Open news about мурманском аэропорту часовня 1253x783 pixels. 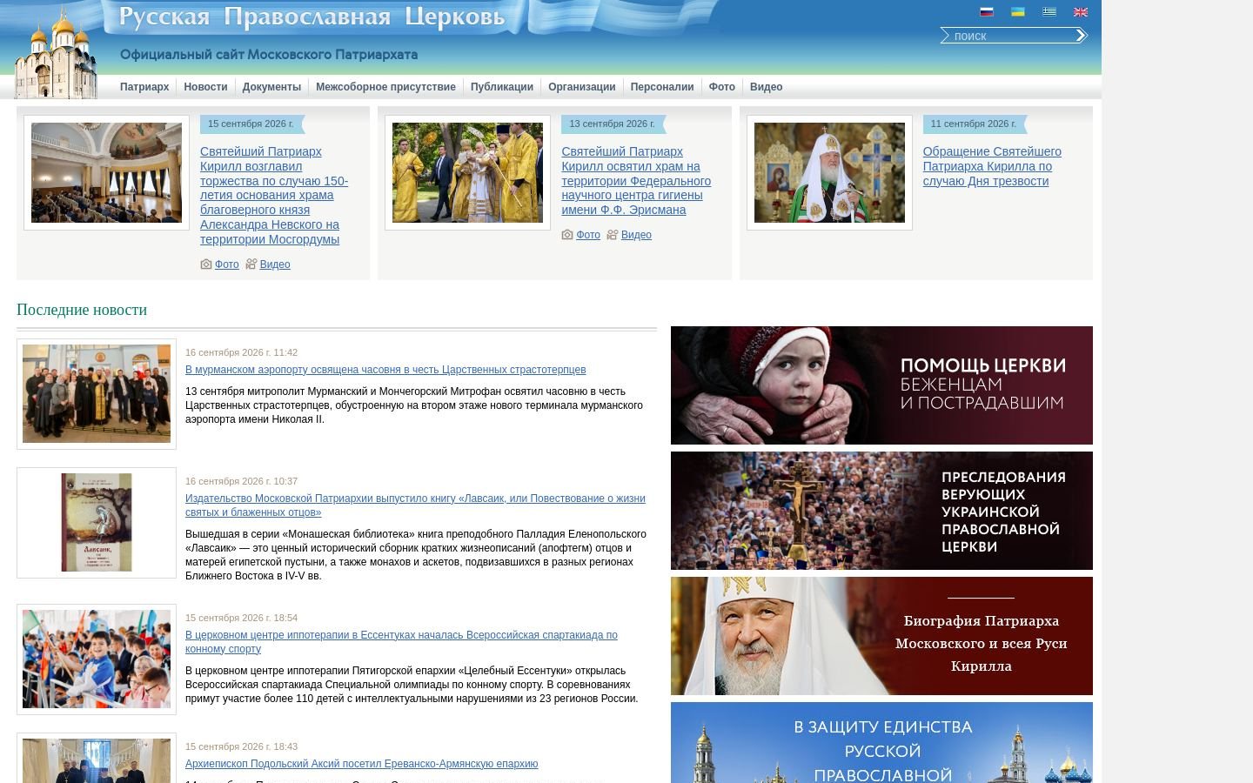pos(385,370)
